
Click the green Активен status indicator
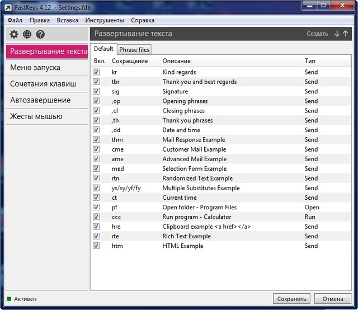click(x=9, y=299)
